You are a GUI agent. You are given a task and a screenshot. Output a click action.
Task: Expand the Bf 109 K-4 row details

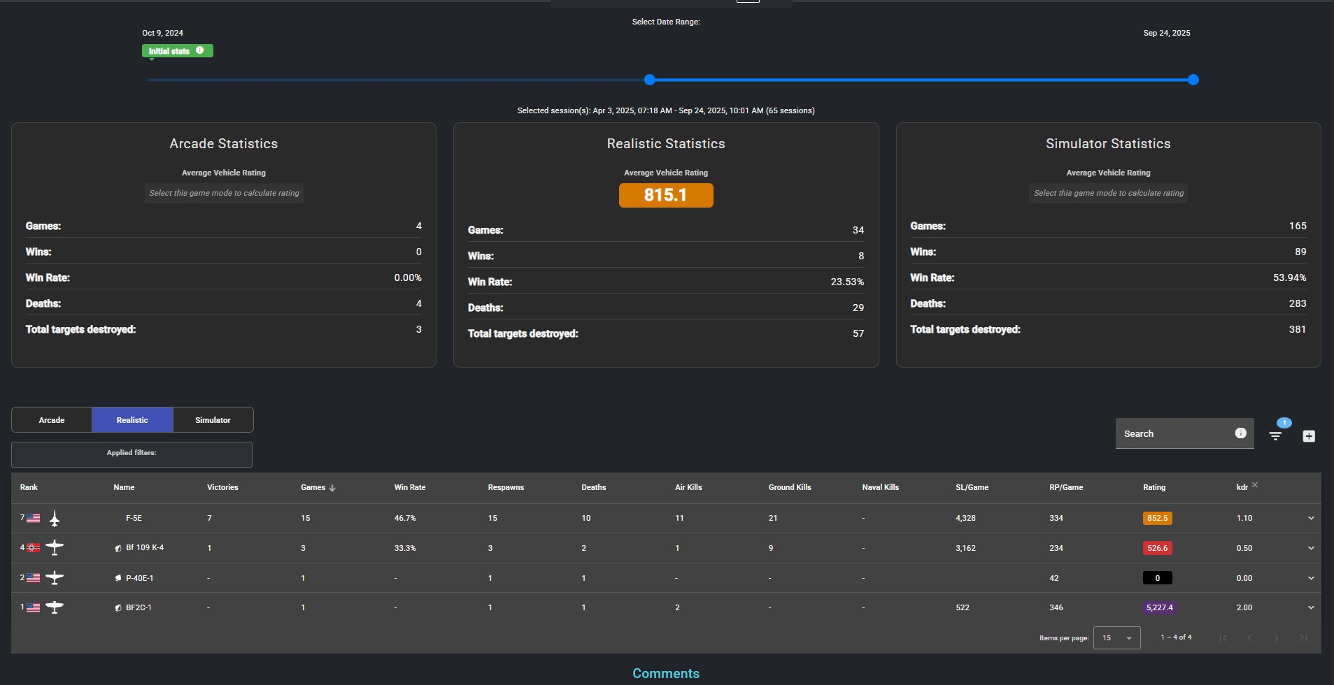(x=1311, y=548)
